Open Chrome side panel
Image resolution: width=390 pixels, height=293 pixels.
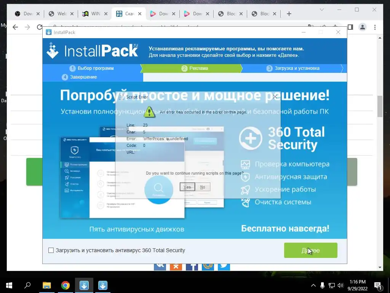(x=350, y=27)
